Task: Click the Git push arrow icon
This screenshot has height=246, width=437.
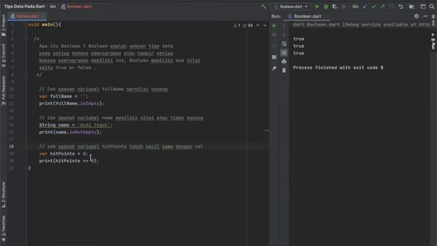Action: pos(382,6)
